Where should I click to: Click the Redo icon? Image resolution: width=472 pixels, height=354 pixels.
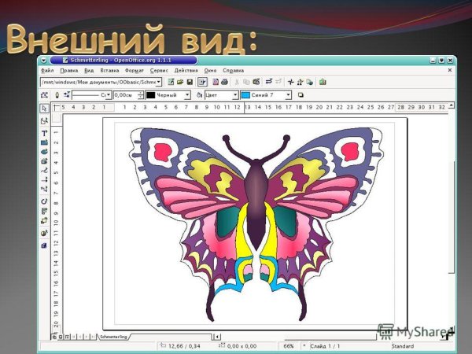pos(278,82)
